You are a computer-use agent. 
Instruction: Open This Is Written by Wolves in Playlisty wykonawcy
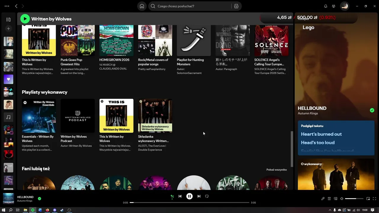tap(116, 125)
